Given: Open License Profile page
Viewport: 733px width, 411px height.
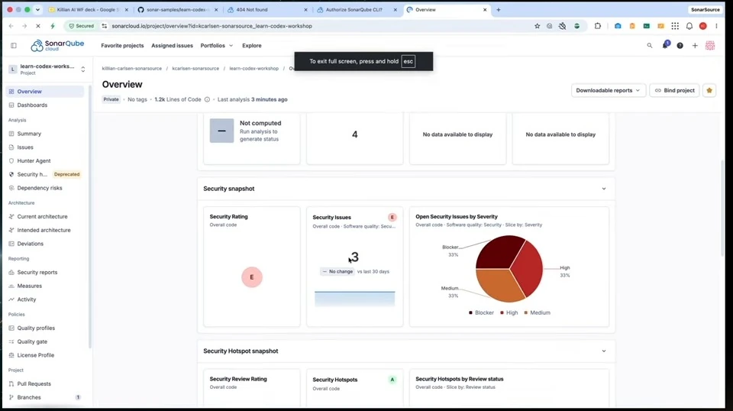Looking at the screenshot, I should pos(45,355).
